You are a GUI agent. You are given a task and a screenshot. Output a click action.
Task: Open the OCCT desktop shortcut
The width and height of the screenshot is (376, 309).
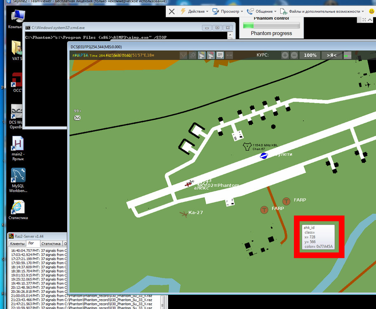(x=17, y=82)
